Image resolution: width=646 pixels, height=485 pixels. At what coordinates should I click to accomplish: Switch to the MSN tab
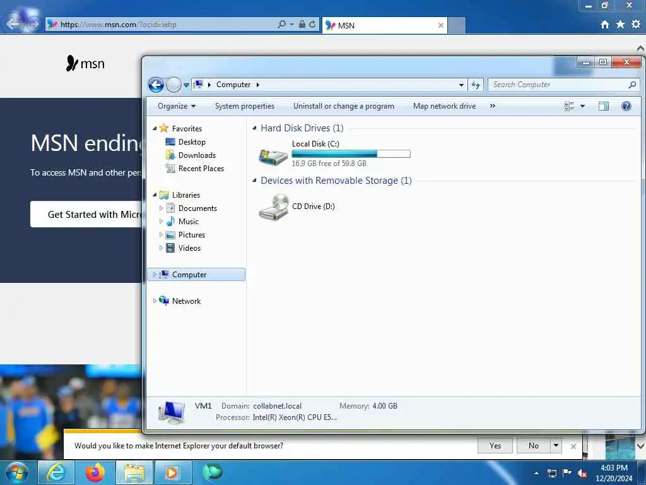point(385,25)
